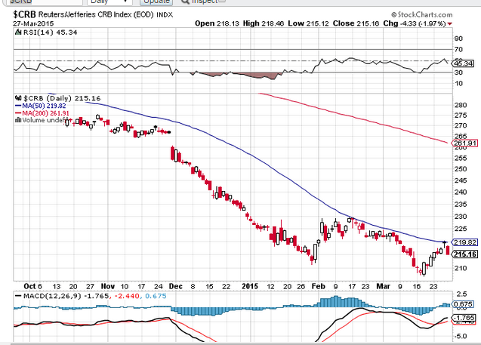481x345 pixels.
Task: Click the 261.91 red price tag
Action: tap(464, 143)
